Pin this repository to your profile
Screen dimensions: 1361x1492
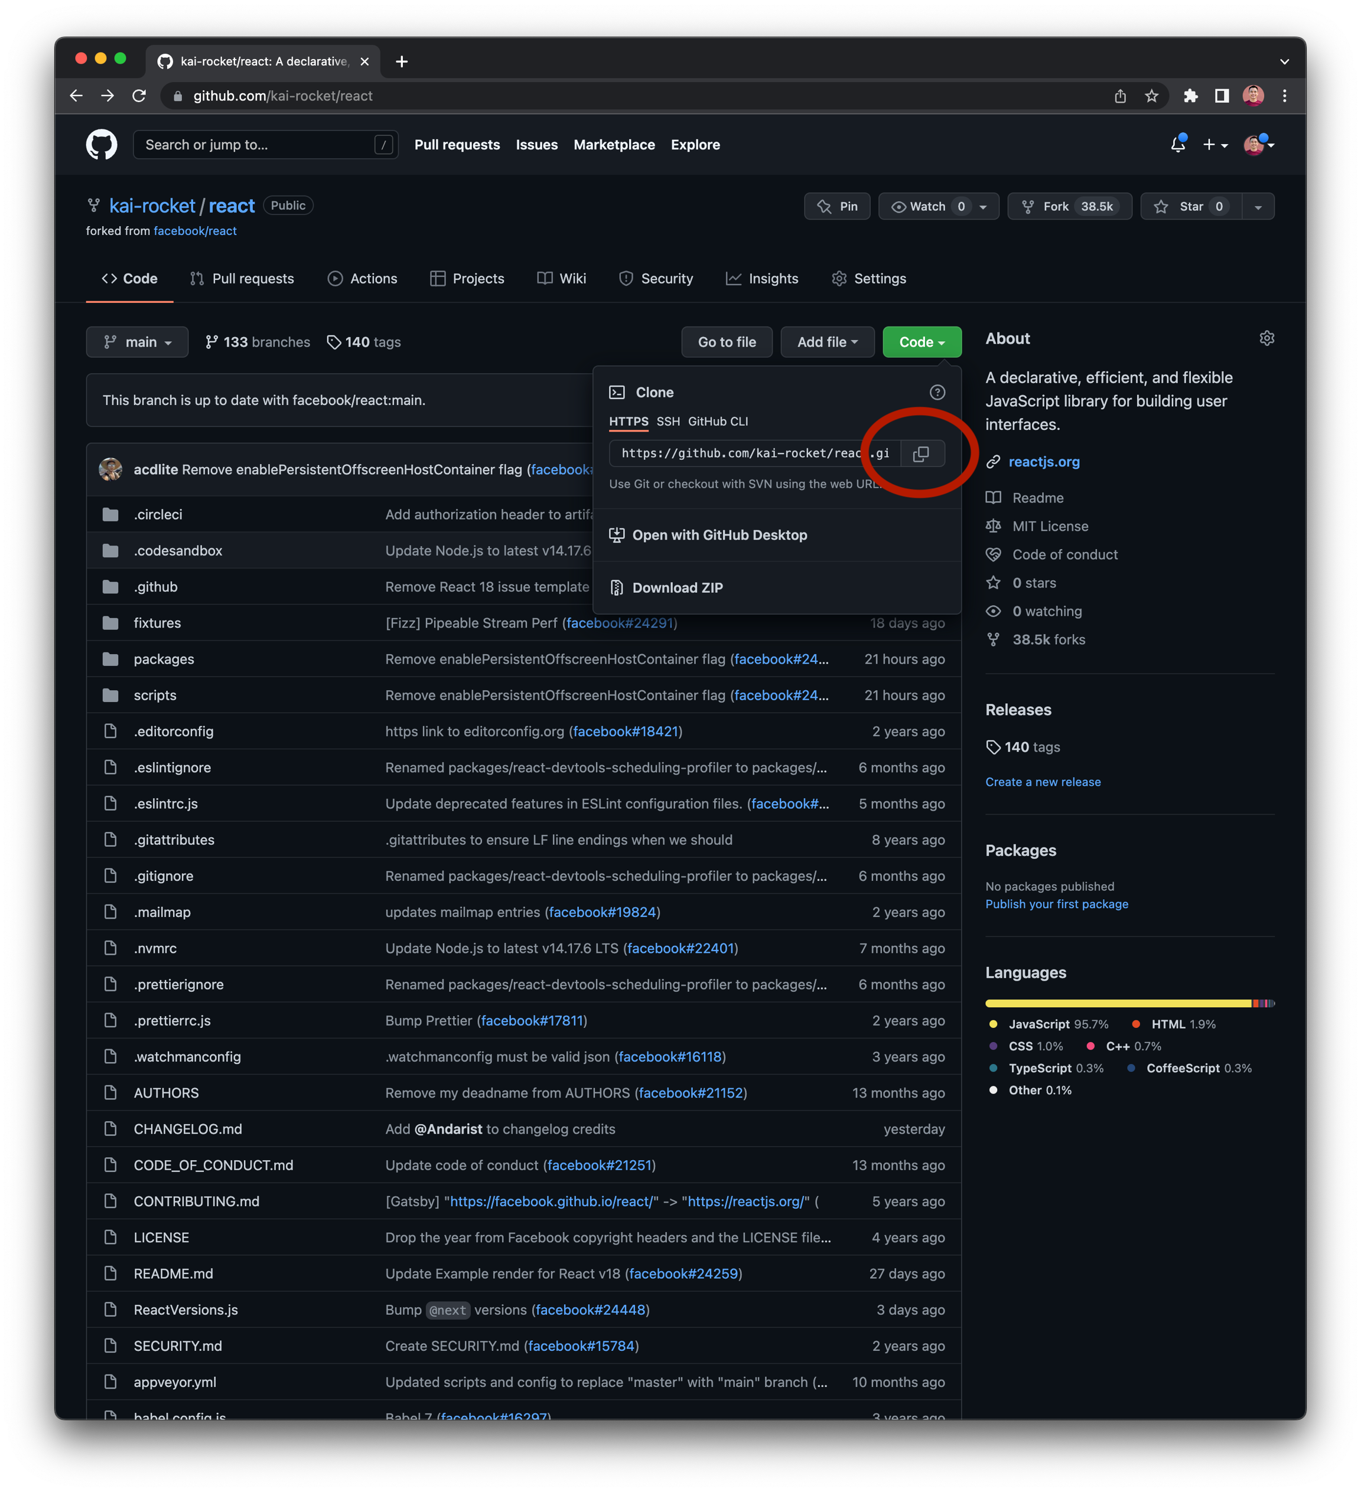pos(836,207)
